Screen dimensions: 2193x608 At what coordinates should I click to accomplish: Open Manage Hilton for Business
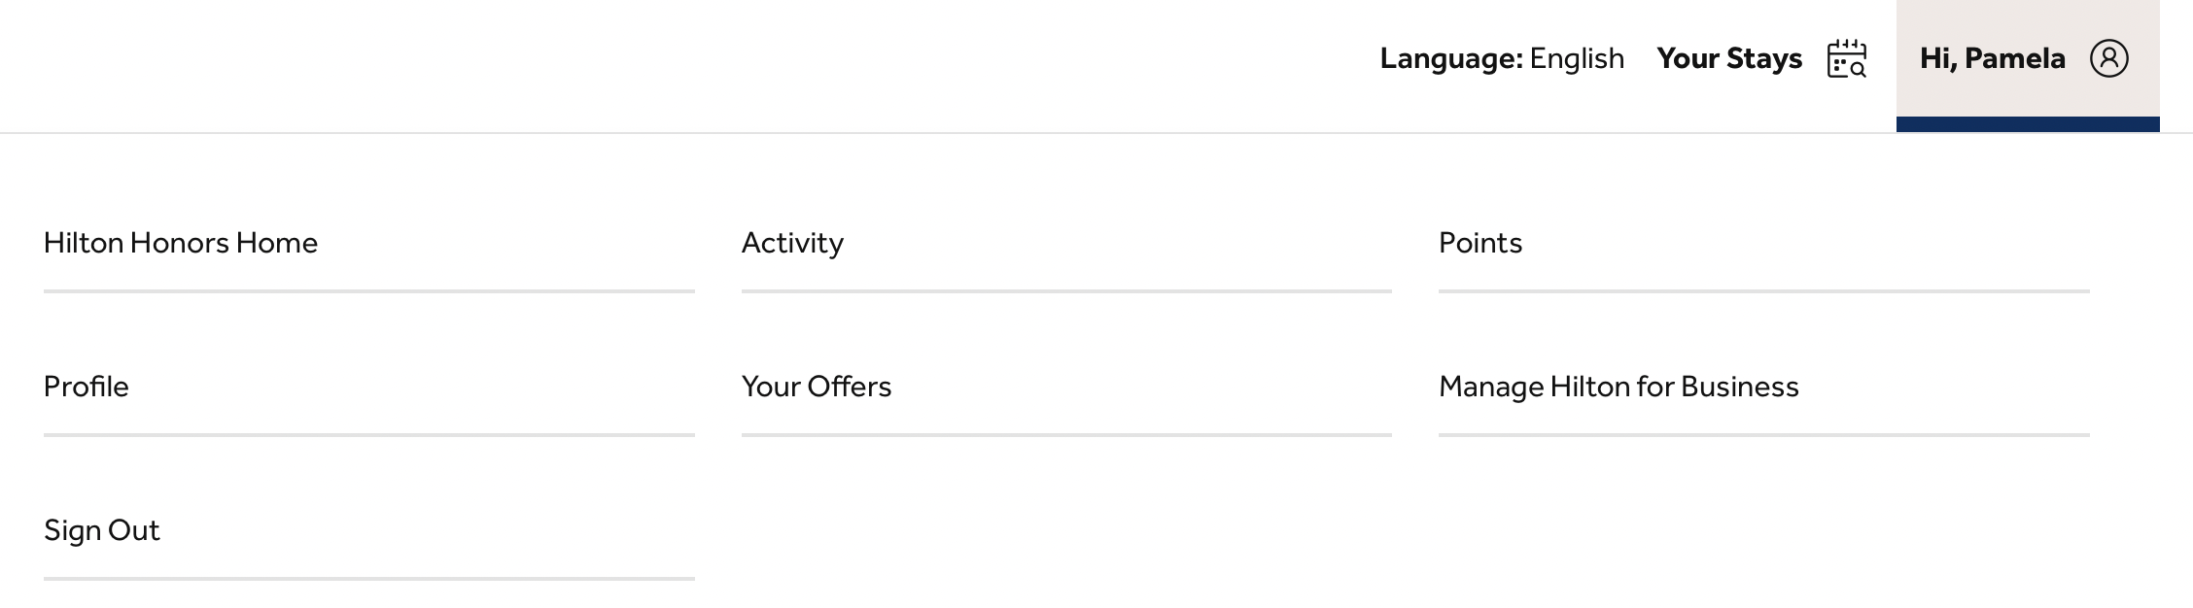[1618, 387]
